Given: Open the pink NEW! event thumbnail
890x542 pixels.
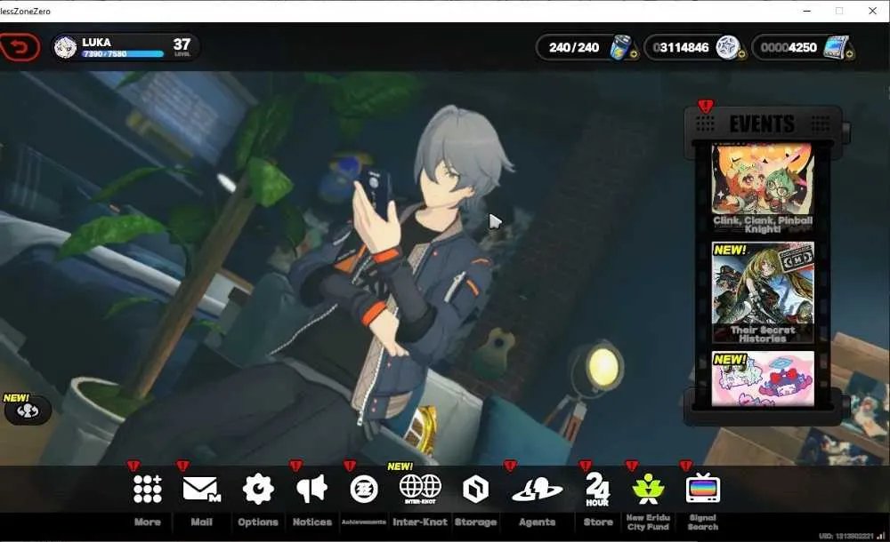Looking at the screenshot, I should click(x=763, y=379).
